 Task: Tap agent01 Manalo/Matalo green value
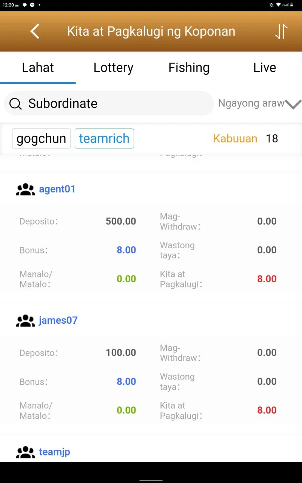click(x=126, y=279)
